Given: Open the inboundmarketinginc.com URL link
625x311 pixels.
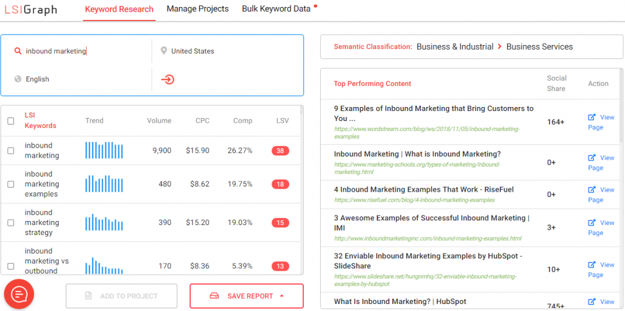Looking at the screenshot, I should (x=428, y=239).
